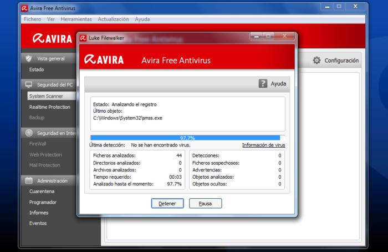Click the 'Detecciones:' row label

pyautogui.click(x=206, y=155)
